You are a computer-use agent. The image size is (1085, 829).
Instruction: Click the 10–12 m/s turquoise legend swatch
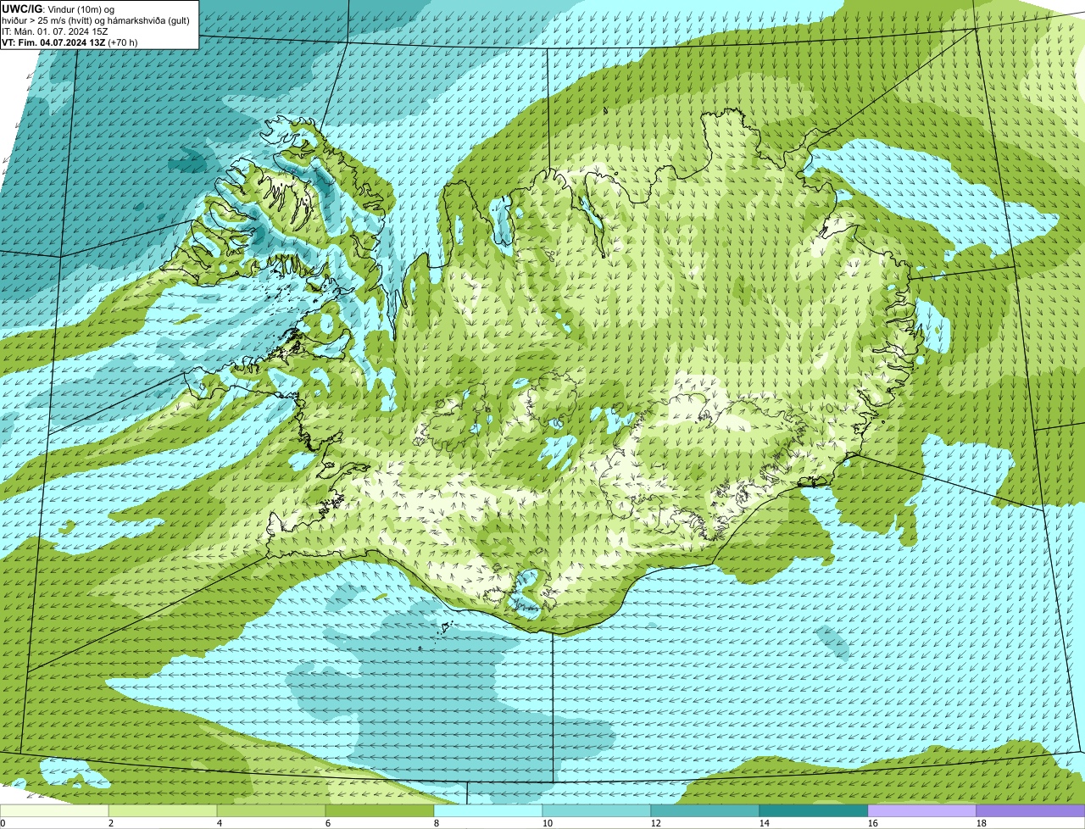click(597, 811)
